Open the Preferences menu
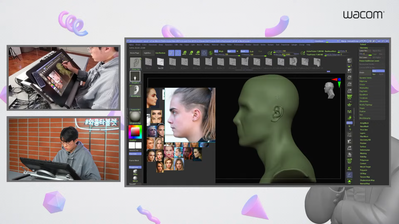 pos(239,45)
